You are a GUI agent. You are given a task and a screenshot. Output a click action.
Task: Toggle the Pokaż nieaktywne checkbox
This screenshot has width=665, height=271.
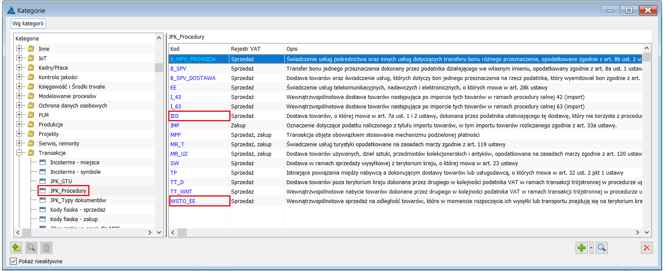tap(14, 261)
